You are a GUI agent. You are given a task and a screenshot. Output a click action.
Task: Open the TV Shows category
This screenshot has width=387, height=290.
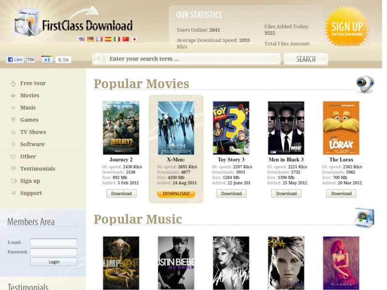click(33, 132)
